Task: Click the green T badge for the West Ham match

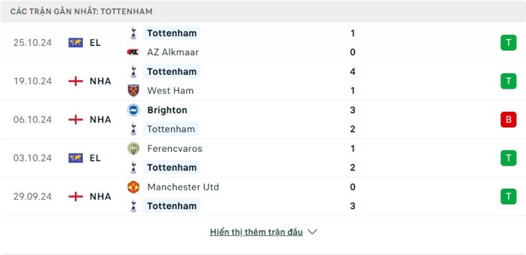Action: (x=508, y=81)
